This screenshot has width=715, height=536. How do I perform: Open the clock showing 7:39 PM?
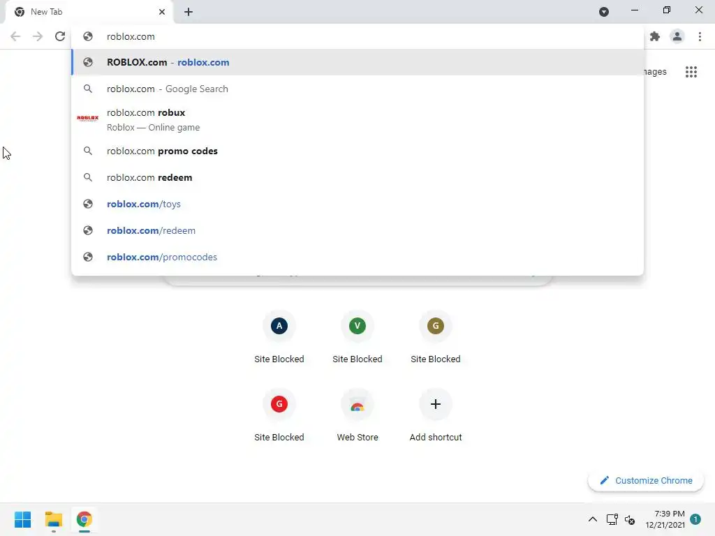click(x=665, y=519)
